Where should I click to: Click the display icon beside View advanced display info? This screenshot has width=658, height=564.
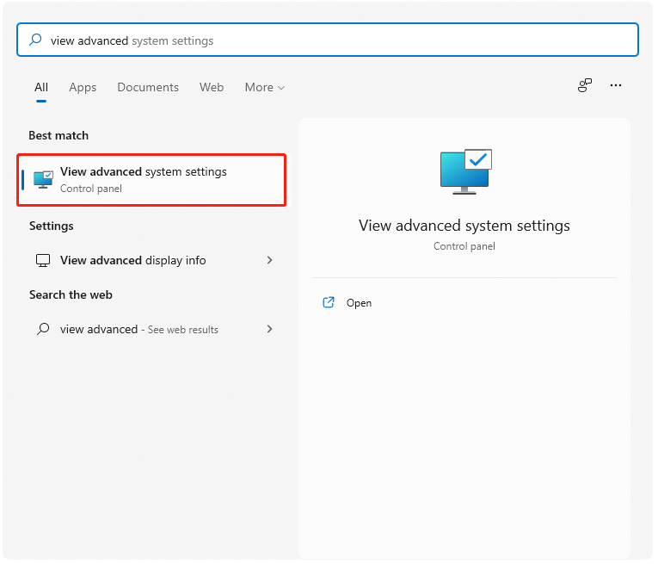[x=43, y=260]
